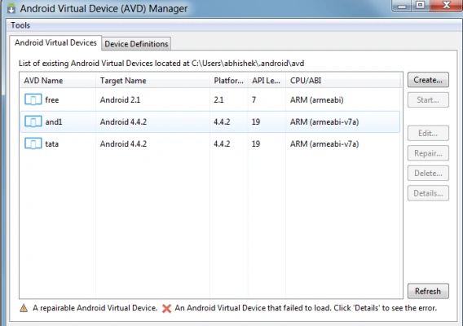463x326 pixels.
Task: Click the Edit... button
Action: pyautogui.click(x=428, y=133)
